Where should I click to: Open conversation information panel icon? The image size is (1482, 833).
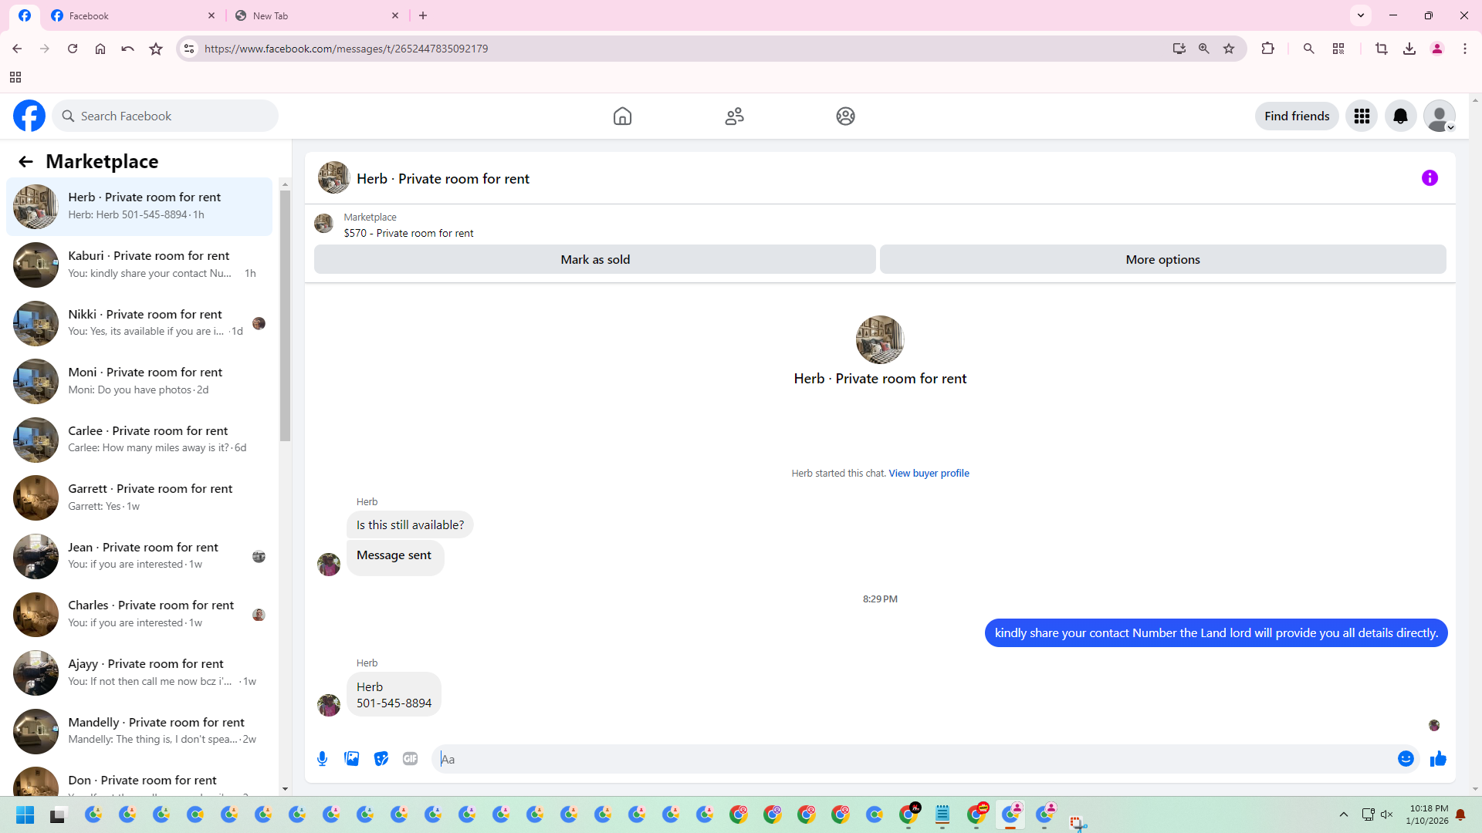1430,178
